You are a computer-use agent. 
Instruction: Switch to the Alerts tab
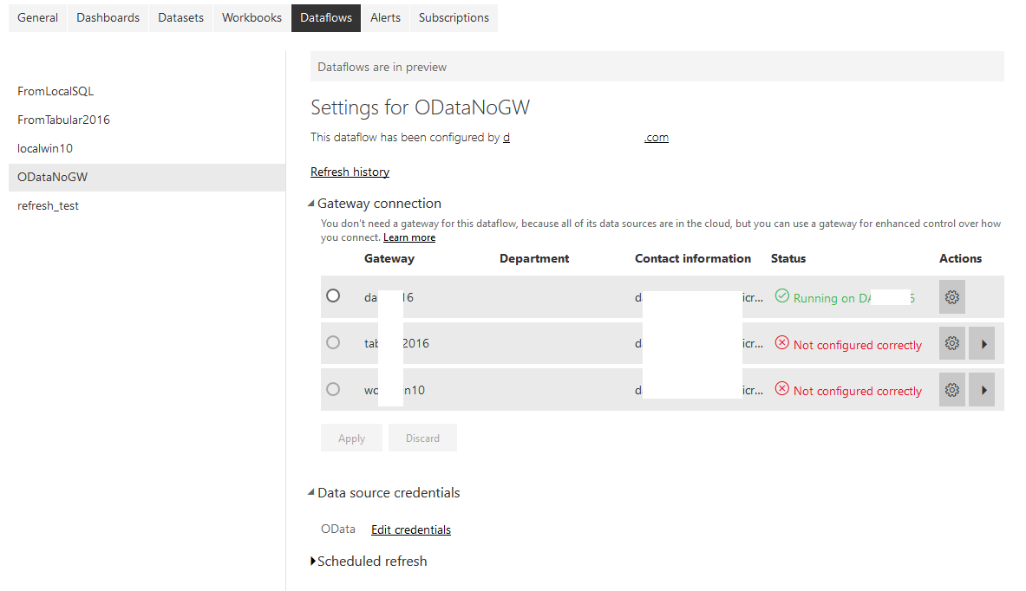tap(385, 17)
